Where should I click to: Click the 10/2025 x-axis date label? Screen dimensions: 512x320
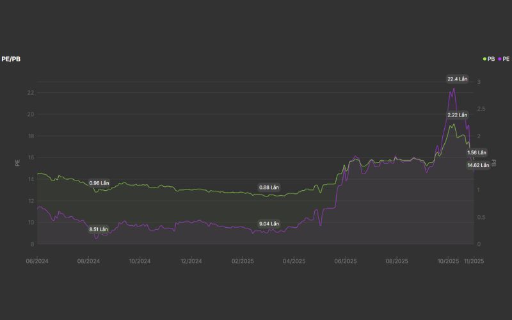coord(448,261)
